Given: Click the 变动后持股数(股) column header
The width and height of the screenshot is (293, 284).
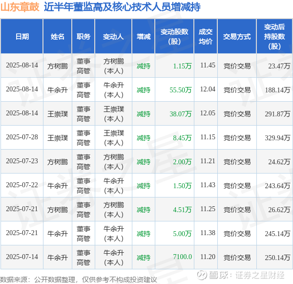Looking at the screenshot, I should [x=274, y=36].
